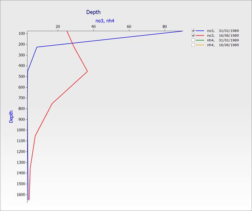Click the depth axis label 700
The width and height of the screenshot is (252, 211).
[x=22, y=98]
